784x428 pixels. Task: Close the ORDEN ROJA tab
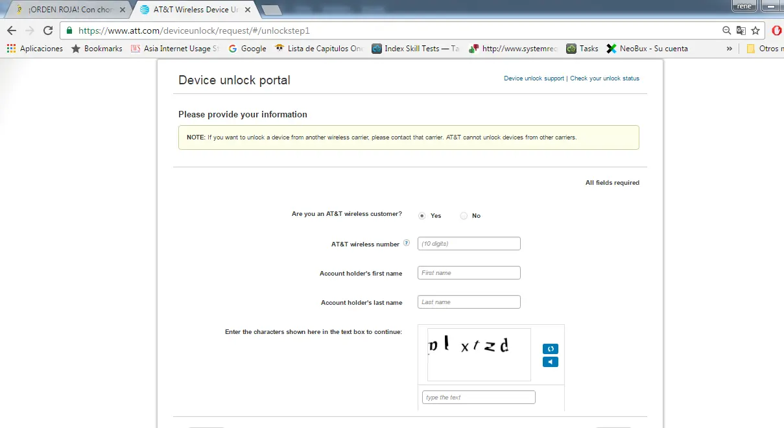pos(123,10)
